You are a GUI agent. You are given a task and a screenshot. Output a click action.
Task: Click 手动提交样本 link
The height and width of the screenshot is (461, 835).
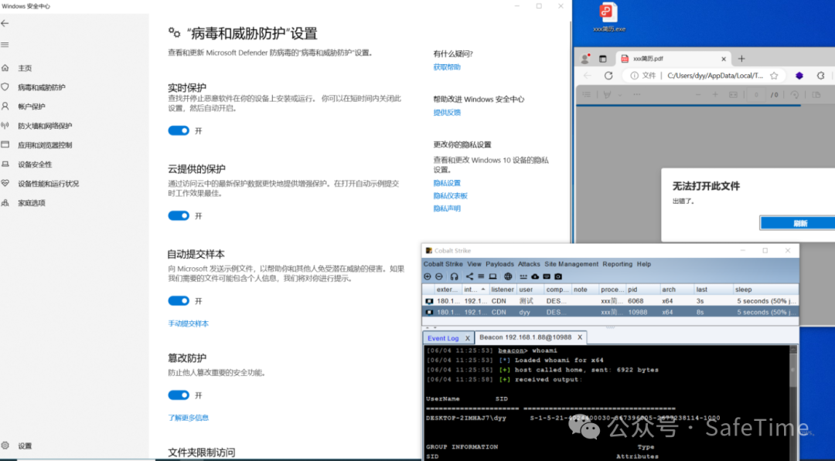point(189,324)
